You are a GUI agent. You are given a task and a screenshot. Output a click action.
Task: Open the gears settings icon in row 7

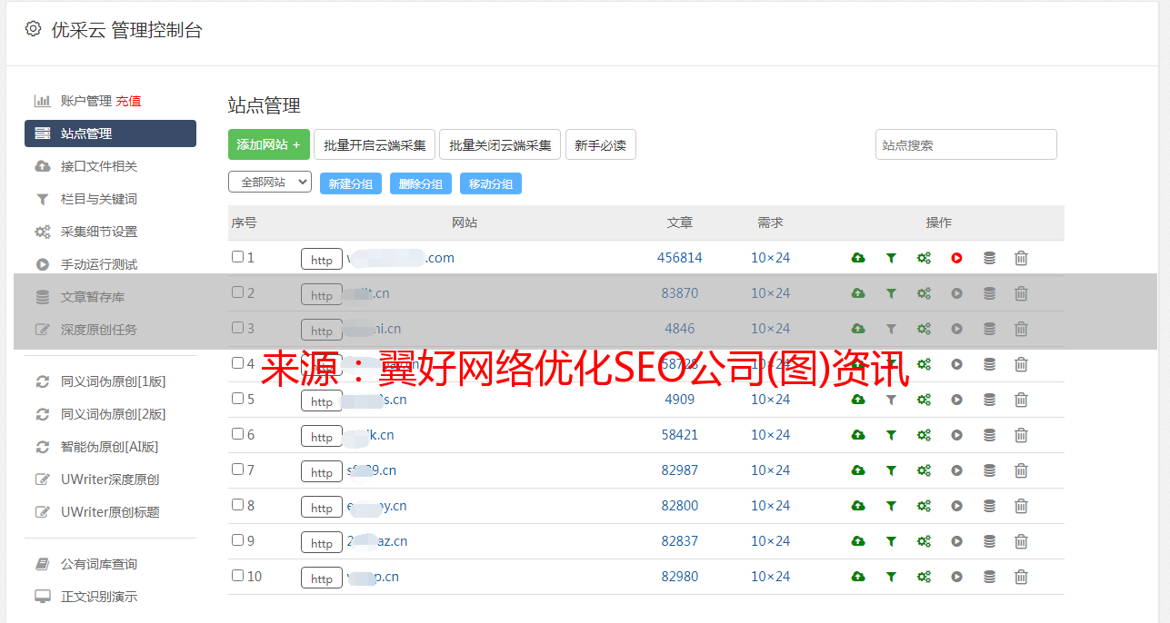(x=924, y=470)
